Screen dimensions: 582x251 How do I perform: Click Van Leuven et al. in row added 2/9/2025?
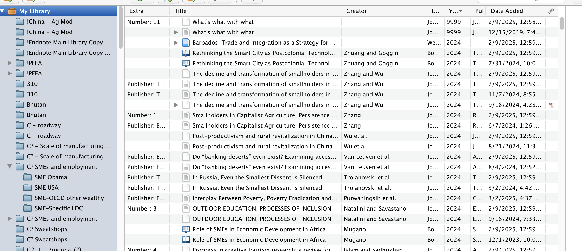pos(367,157)
